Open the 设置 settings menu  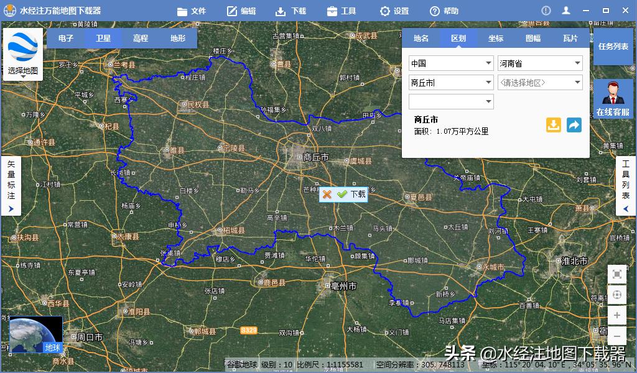click(x=394, y=10)
